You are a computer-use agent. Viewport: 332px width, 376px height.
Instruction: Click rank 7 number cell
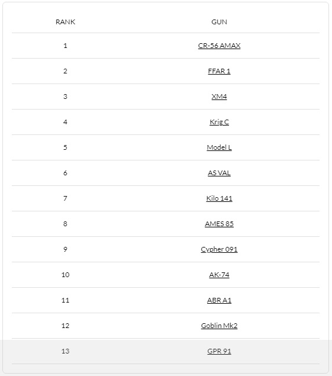(x=65, y=198)
